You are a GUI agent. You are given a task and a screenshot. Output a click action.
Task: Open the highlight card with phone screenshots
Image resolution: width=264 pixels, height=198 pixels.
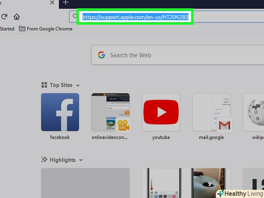click(x=186, y=183)
